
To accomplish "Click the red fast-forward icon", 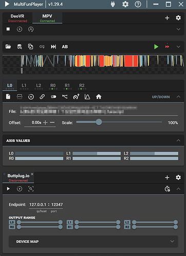I will [167, 47].
